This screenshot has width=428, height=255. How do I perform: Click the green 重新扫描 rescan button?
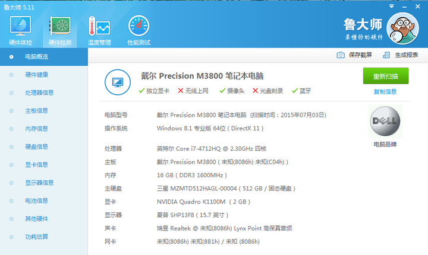click(x=386, y=76)
